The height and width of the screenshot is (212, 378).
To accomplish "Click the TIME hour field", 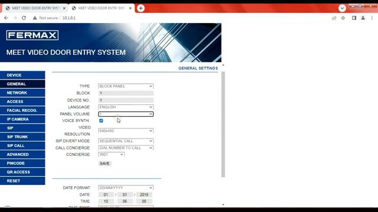I will [106, 201].
